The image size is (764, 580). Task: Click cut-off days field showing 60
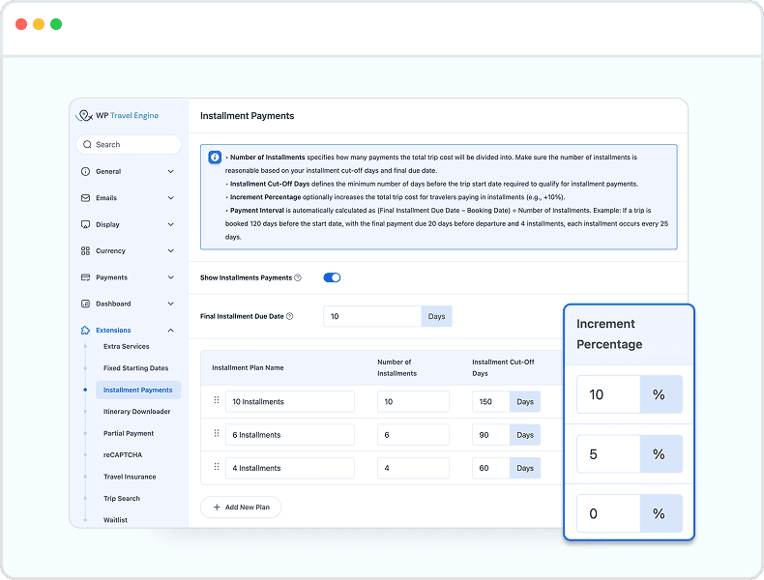491,468
